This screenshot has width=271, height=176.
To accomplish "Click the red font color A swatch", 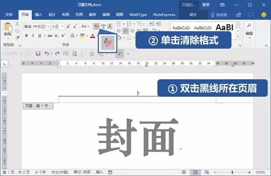I will point(93,36).
